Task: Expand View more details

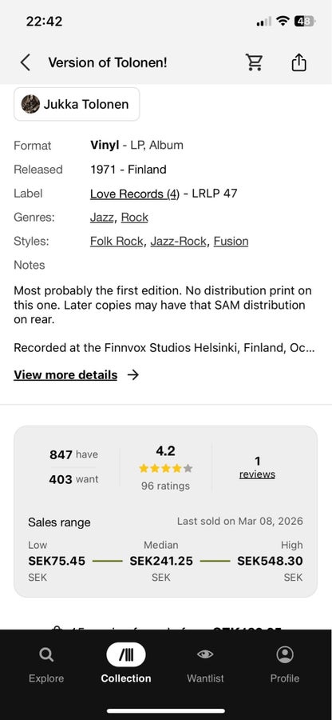Action: [x=65, y=375]
